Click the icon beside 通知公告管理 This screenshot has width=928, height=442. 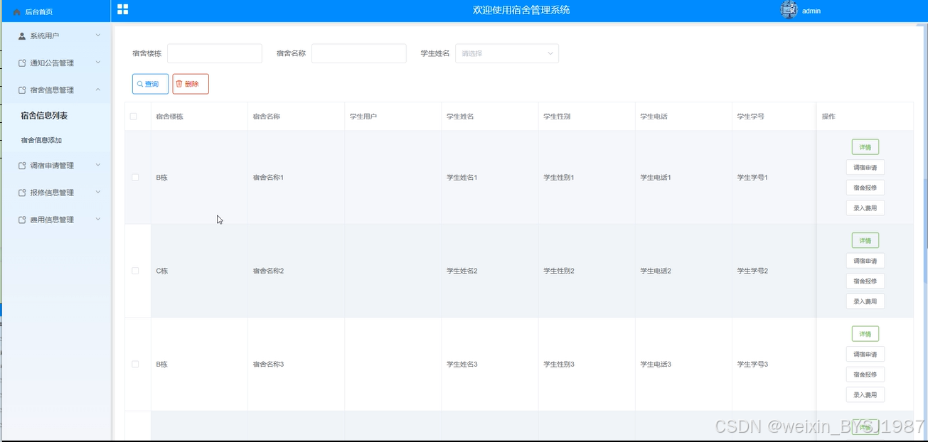[x=22, y=63]
